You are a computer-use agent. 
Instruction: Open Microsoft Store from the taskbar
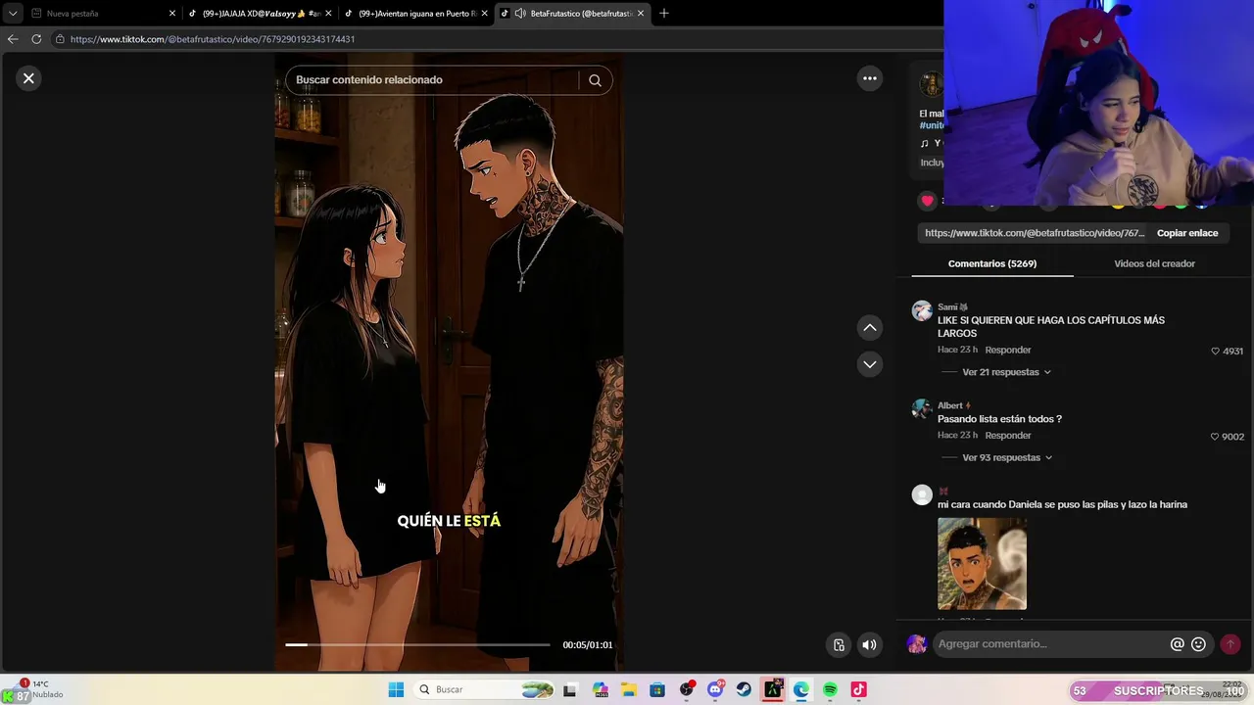(x=657, y=689)
